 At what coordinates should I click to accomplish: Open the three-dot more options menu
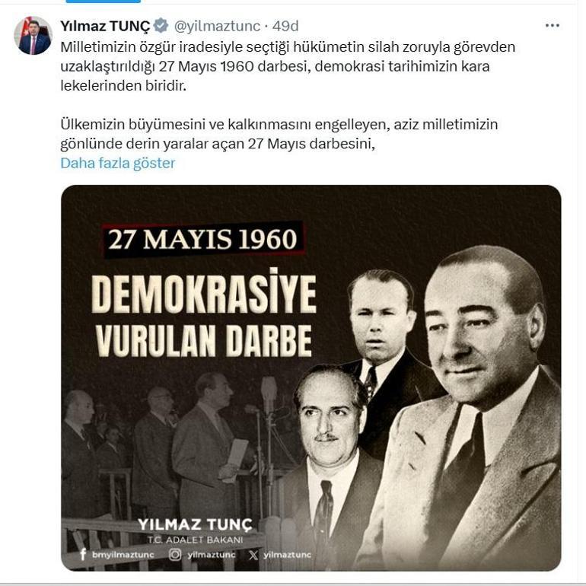[552, 25]
